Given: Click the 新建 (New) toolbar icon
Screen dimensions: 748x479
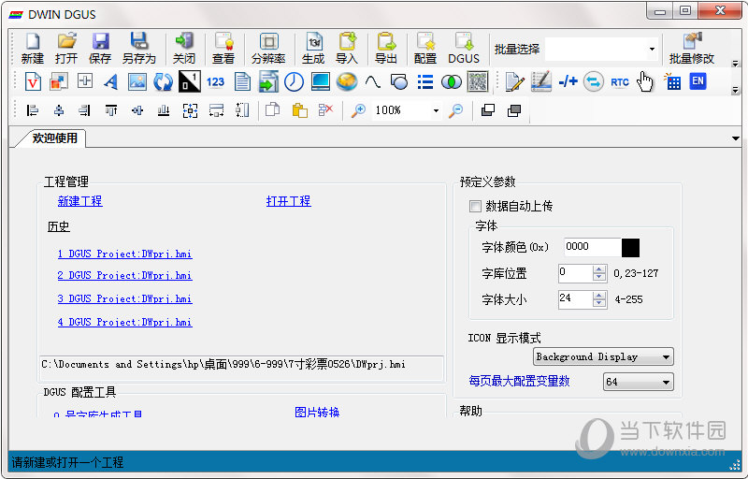Looking at the screenshot, I should (x=33, y=49).
